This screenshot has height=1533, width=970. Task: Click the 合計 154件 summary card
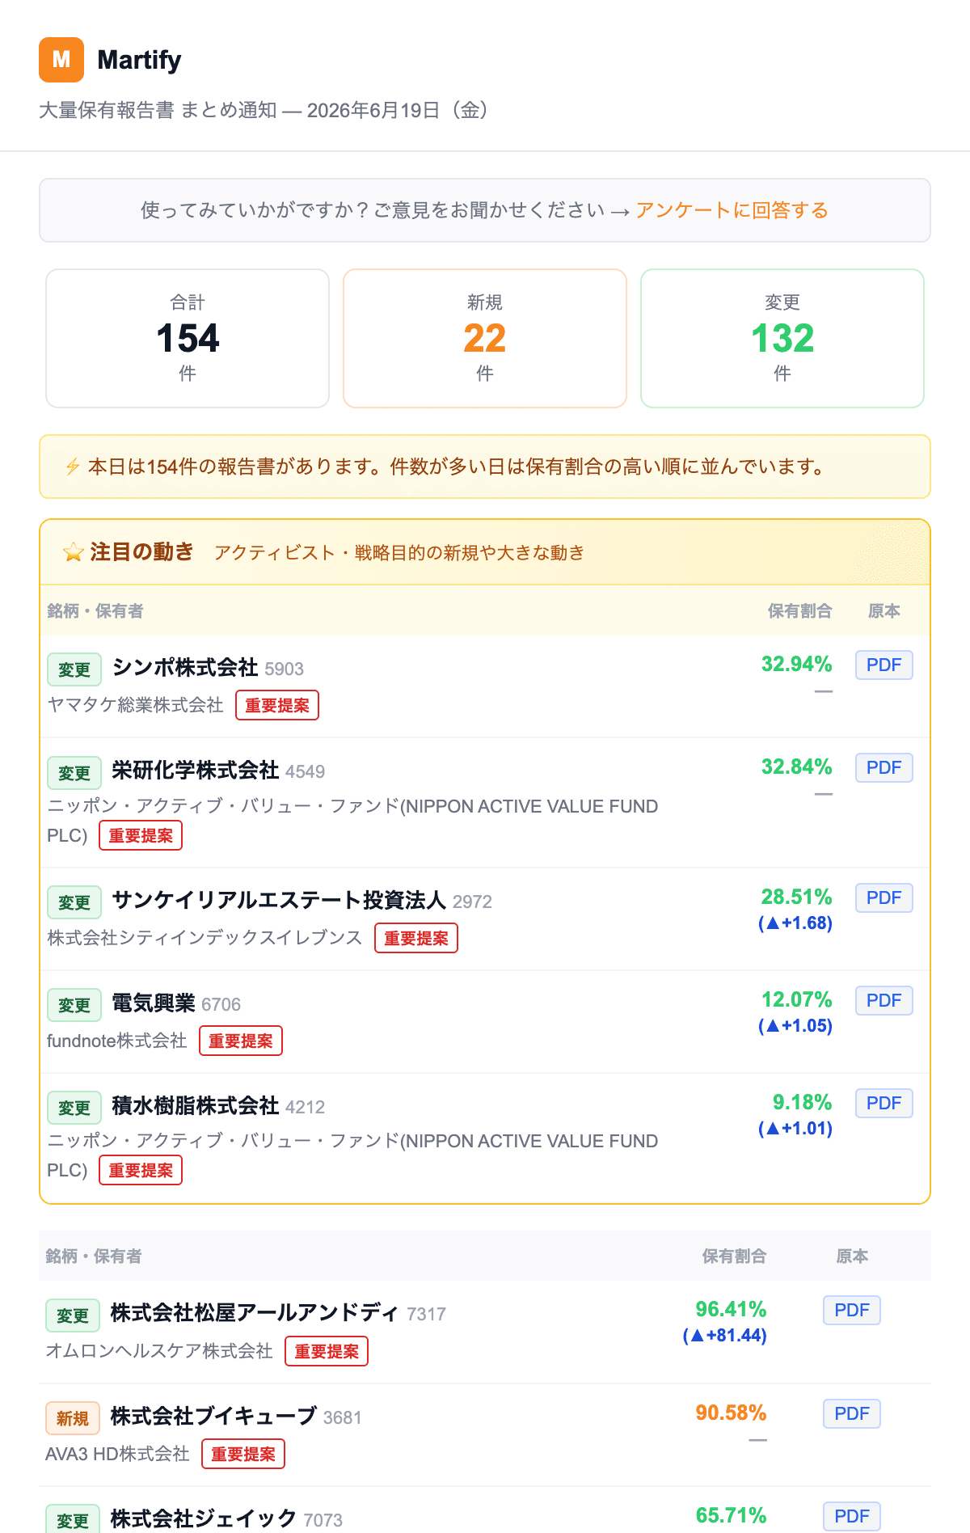pyautogui.click(x=188, y=338)
